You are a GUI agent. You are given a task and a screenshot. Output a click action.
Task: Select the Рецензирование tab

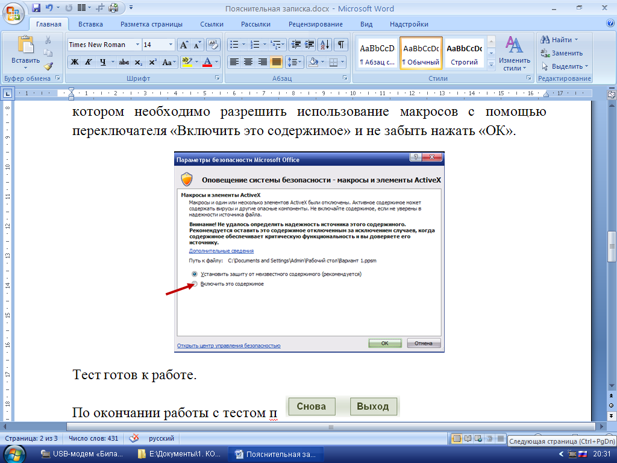(x=316, y=24)
